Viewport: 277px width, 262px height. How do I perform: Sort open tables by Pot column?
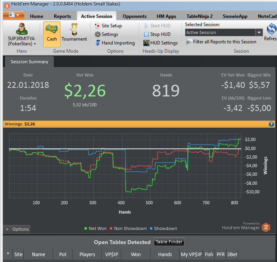point(63,254)
